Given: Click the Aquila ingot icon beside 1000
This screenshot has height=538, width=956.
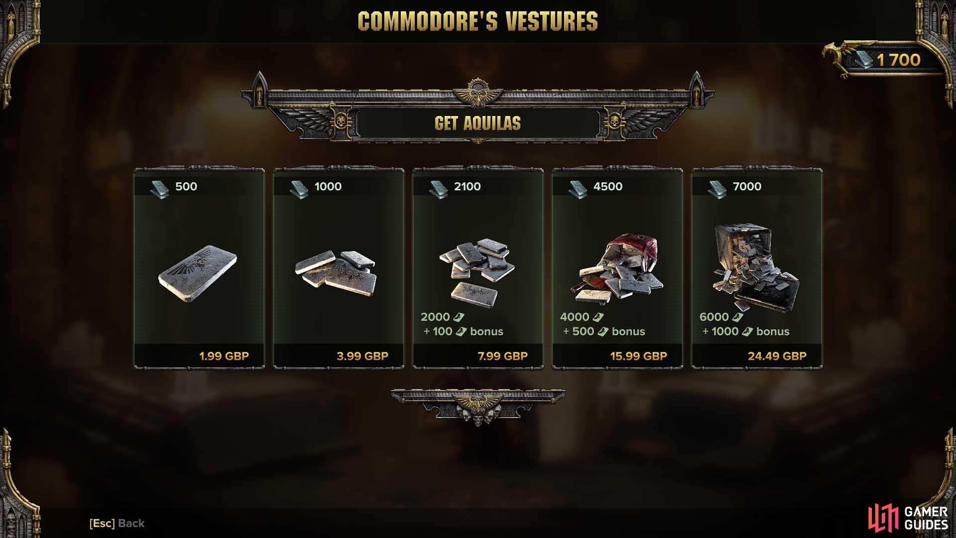Looking at the screenshot, I should pyautogui.click(x=299, y=189).
